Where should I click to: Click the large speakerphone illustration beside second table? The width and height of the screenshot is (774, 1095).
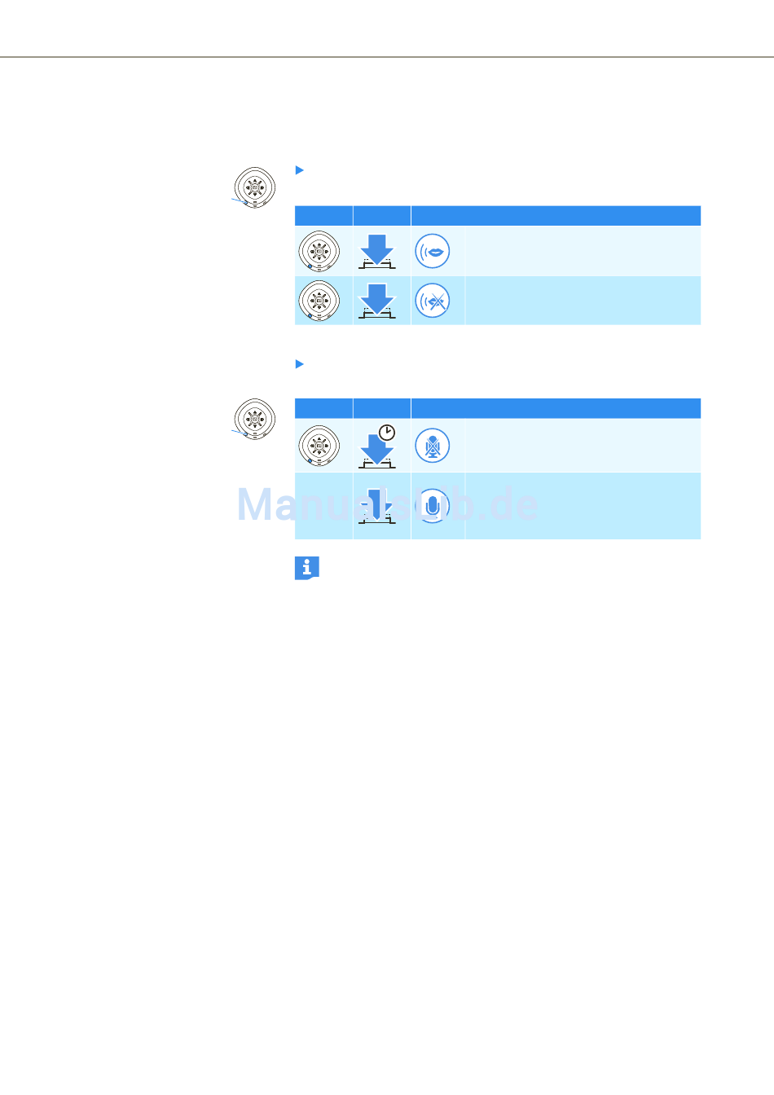[254, 420]
